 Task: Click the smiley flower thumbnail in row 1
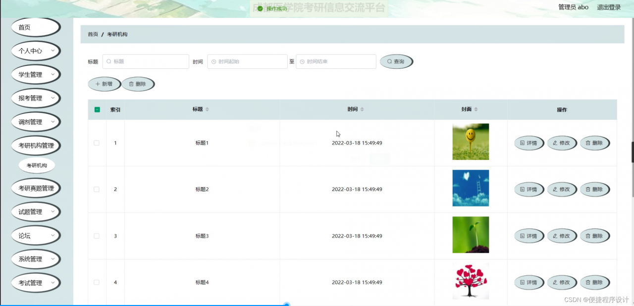coord(470,142)
